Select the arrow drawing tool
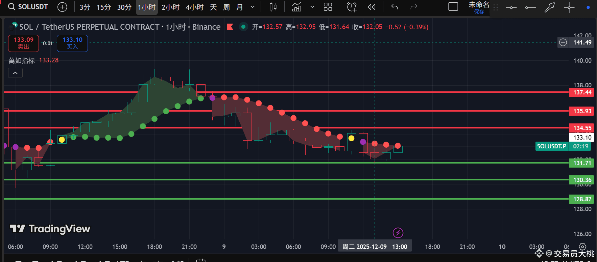The height and width of the screenshot is (262, 597). click(x=550, y=7)
